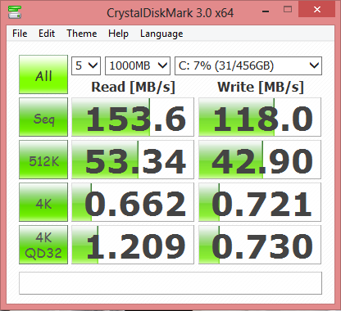Viewport: 341px width, 311px height.
Task: Click the 512K read result 53.34
Action: click(133, 160)
